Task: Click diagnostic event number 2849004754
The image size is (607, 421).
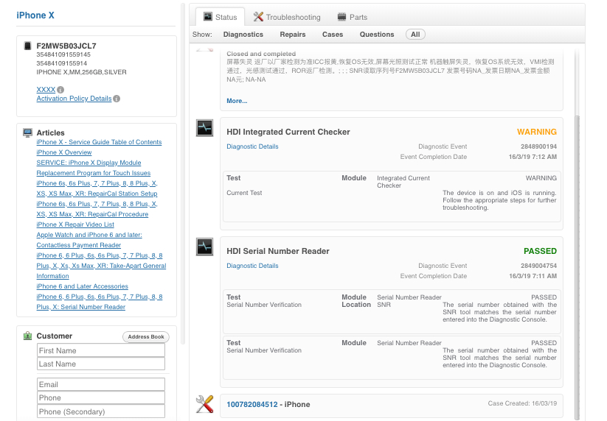Action: [x=538, y=266]
